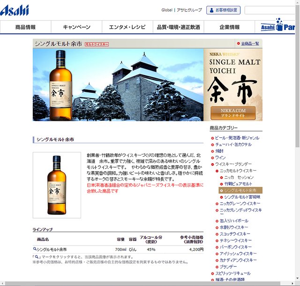Open 竹鶴ピュアモルト link
This screenshot has height=286, width=300.
click(x=238, y=184)
